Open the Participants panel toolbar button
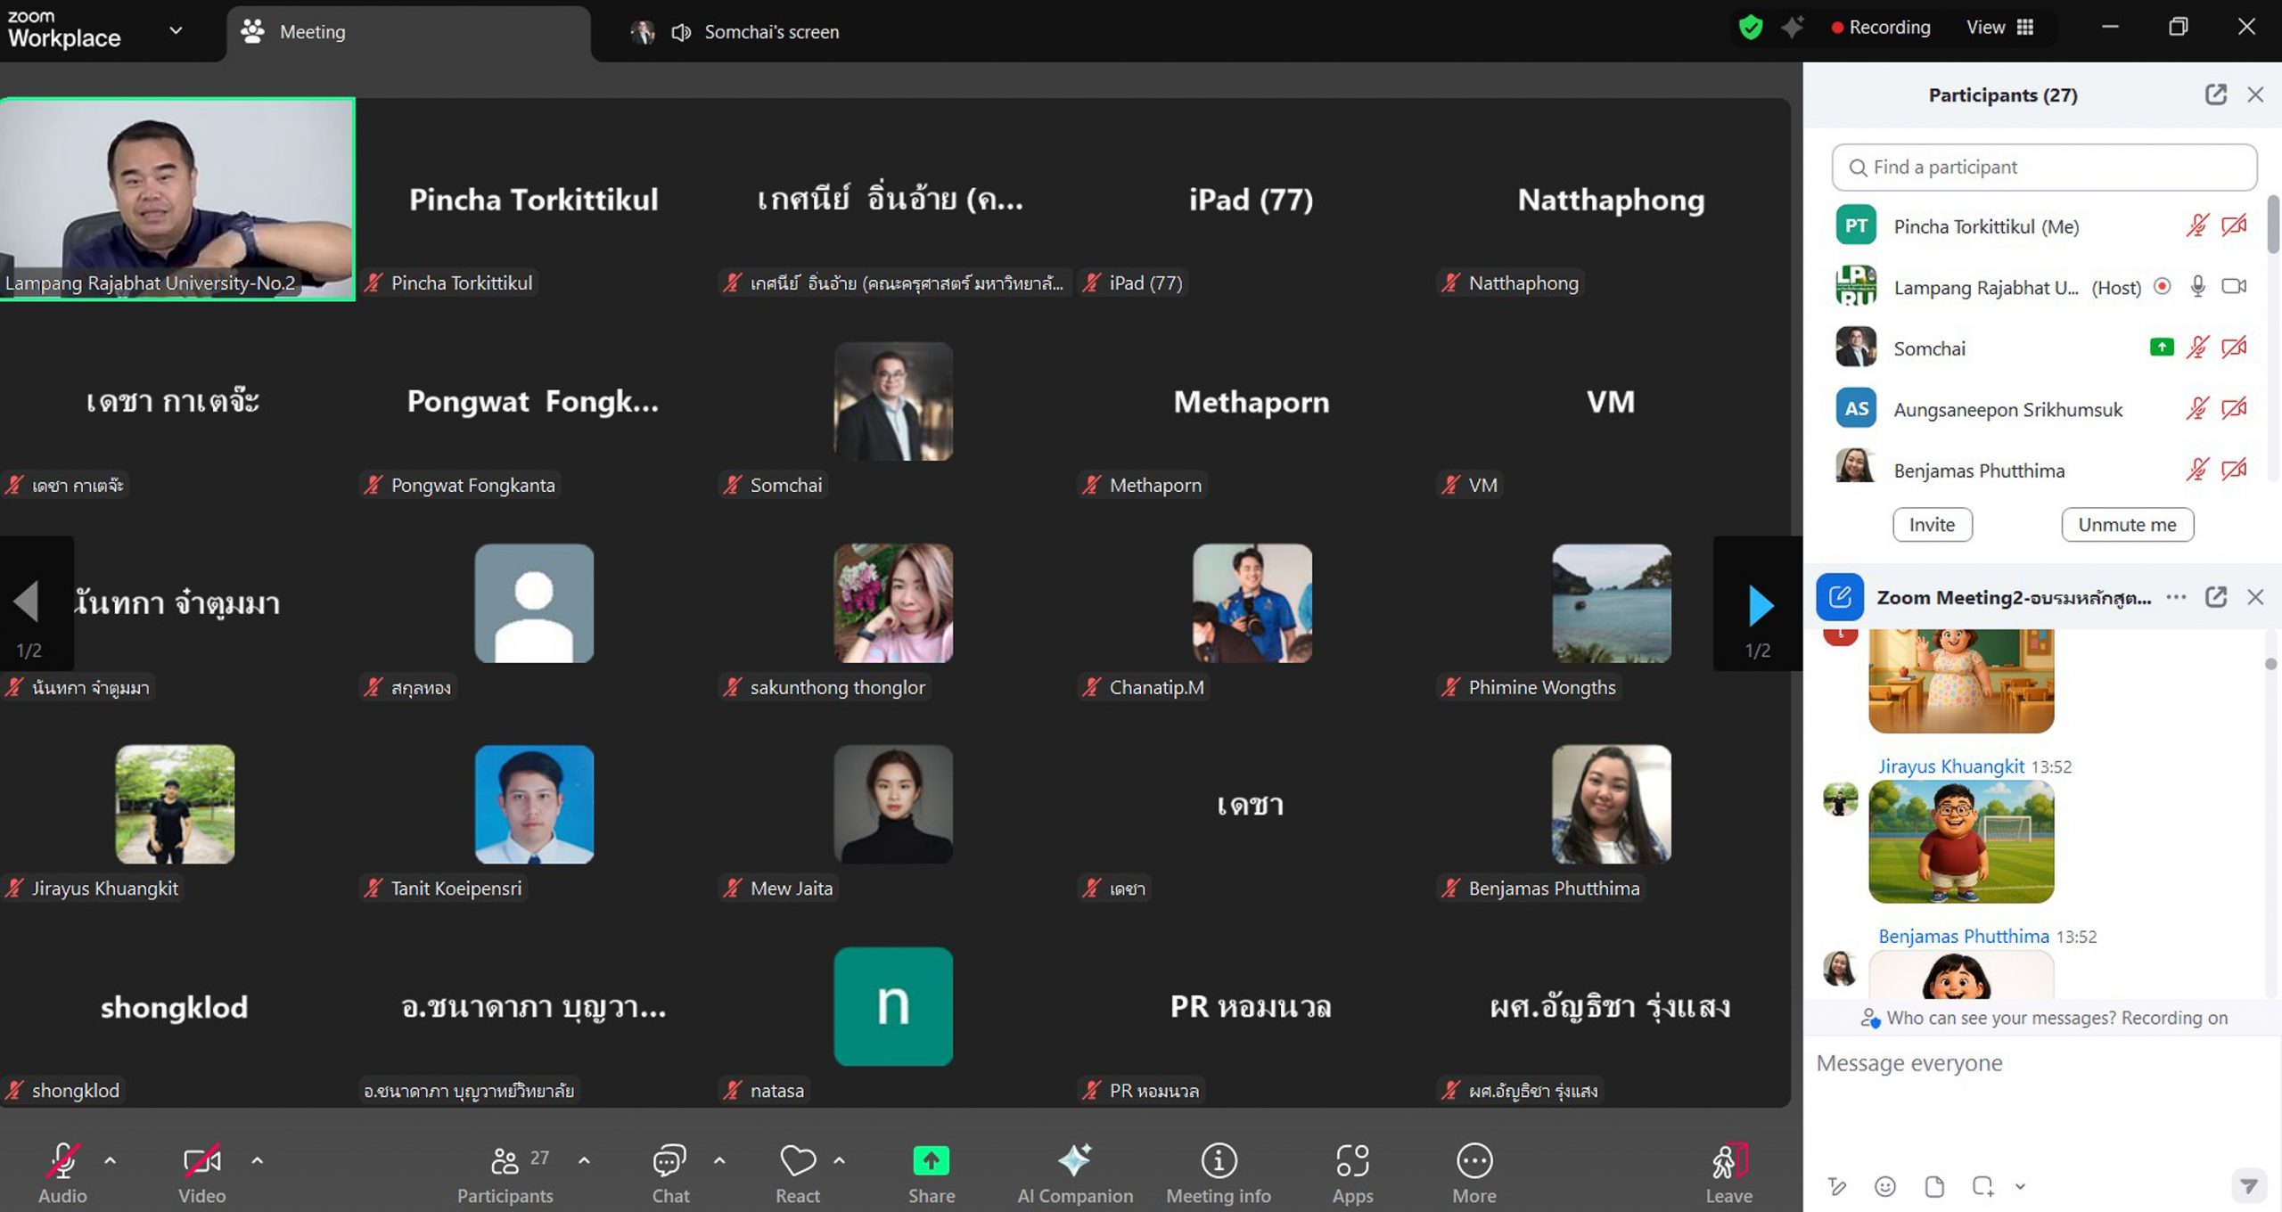 point(505,1173)
